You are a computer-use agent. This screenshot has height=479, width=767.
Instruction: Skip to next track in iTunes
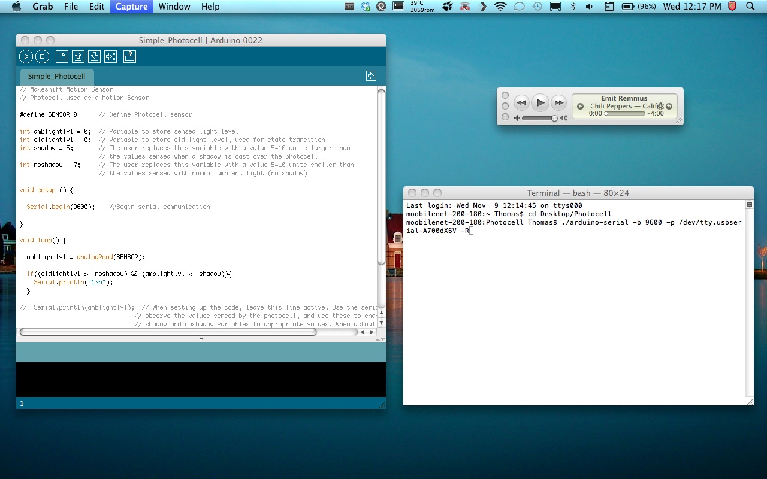(559, 102)
